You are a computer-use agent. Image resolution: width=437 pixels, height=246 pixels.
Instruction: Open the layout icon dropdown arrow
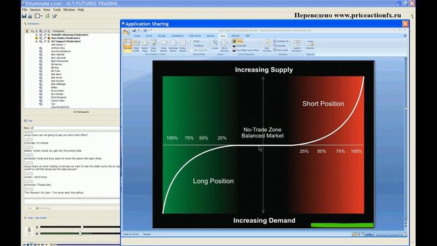click(x=42, y=16)
